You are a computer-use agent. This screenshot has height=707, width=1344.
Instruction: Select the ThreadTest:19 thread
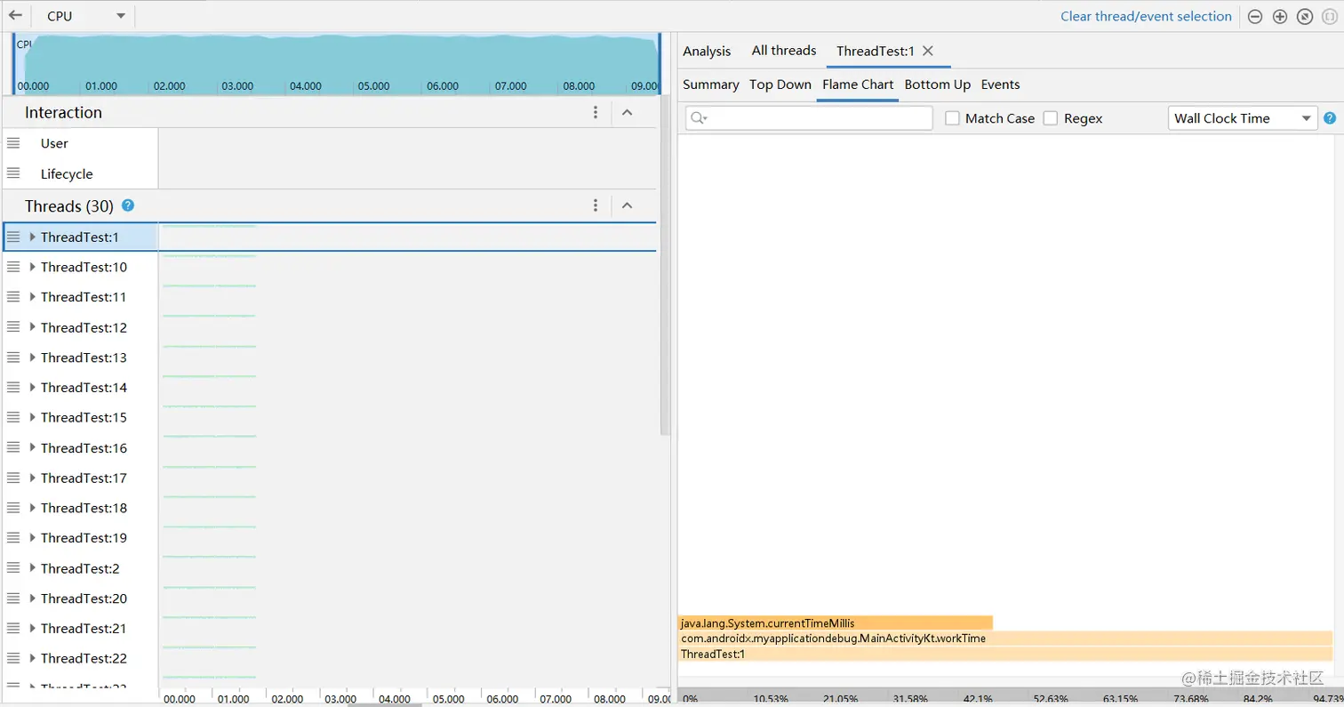click(x=84, y=537)
